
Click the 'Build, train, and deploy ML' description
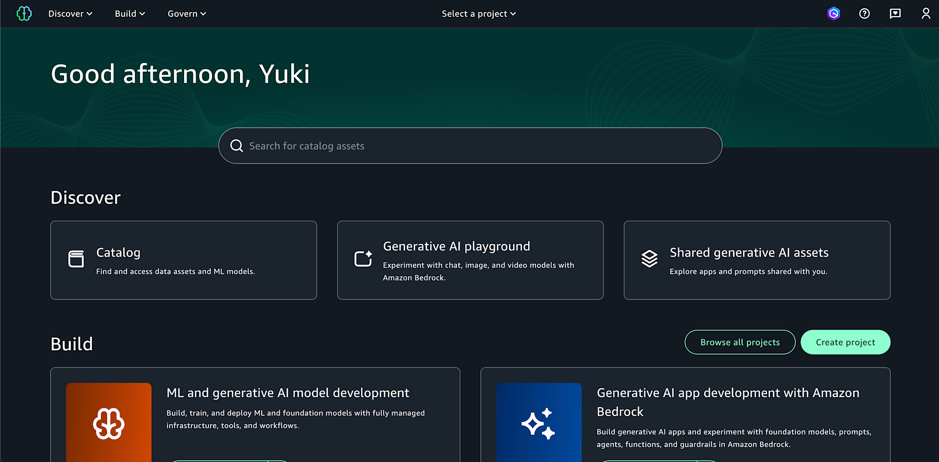tap(295, 419)
